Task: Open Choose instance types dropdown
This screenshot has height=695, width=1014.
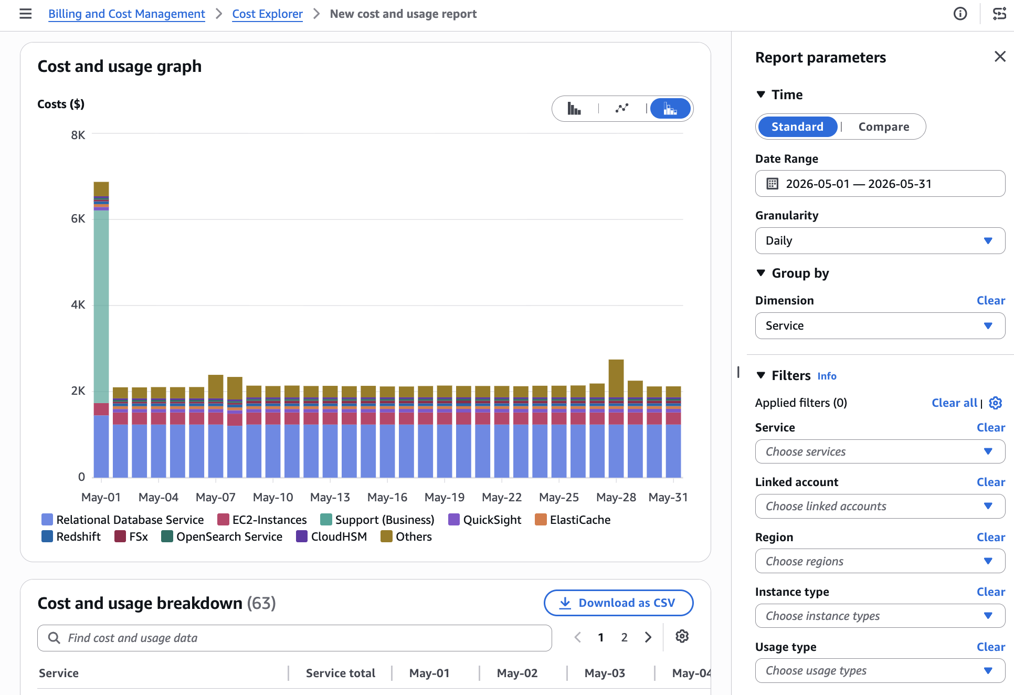Action: pos(880,616)
